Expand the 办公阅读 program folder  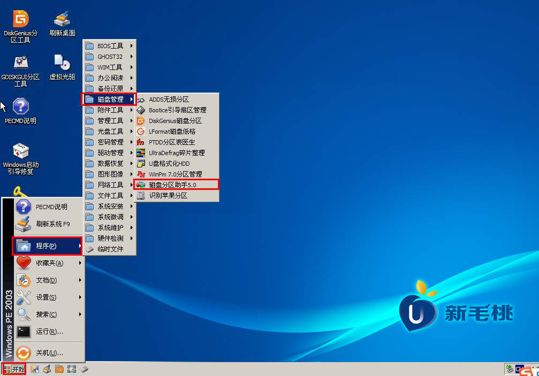click(110, 78)
